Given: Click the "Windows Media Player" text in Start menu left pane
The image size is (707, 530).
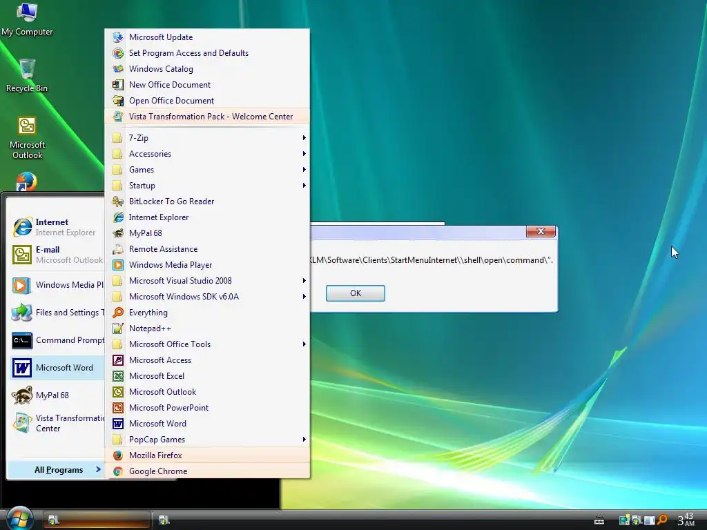Looking at the screenshot, I should 70,285.
